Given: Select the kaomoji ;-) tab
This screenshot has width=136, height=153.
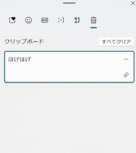Looking at the screenshot, I should click(61, 20).
